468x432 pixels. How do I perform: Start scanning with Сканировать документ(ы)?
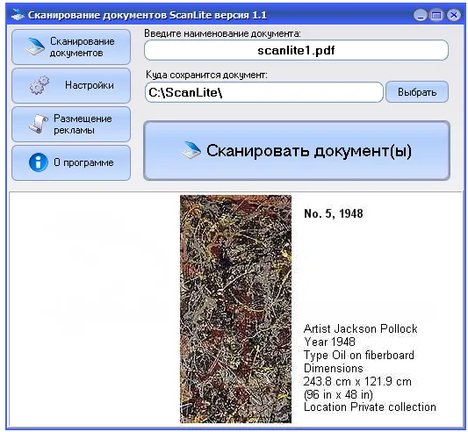tap(297, 150)
